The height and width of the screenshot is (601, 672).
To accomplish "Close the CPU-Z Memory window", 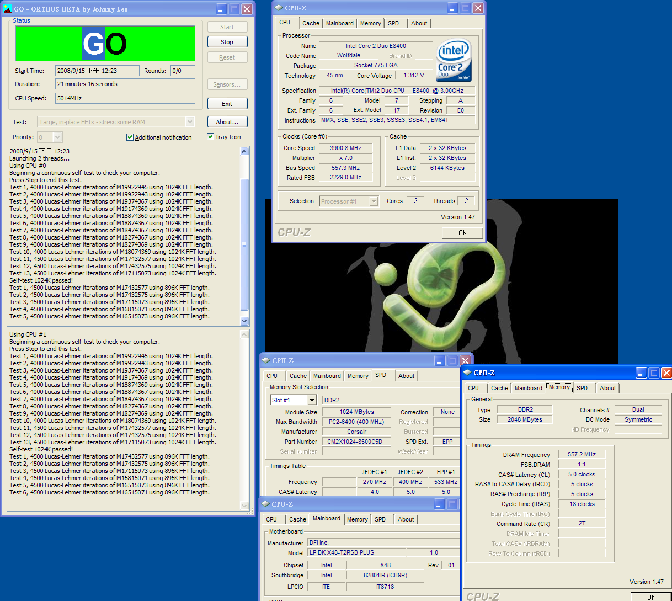I will click(666, 373).
